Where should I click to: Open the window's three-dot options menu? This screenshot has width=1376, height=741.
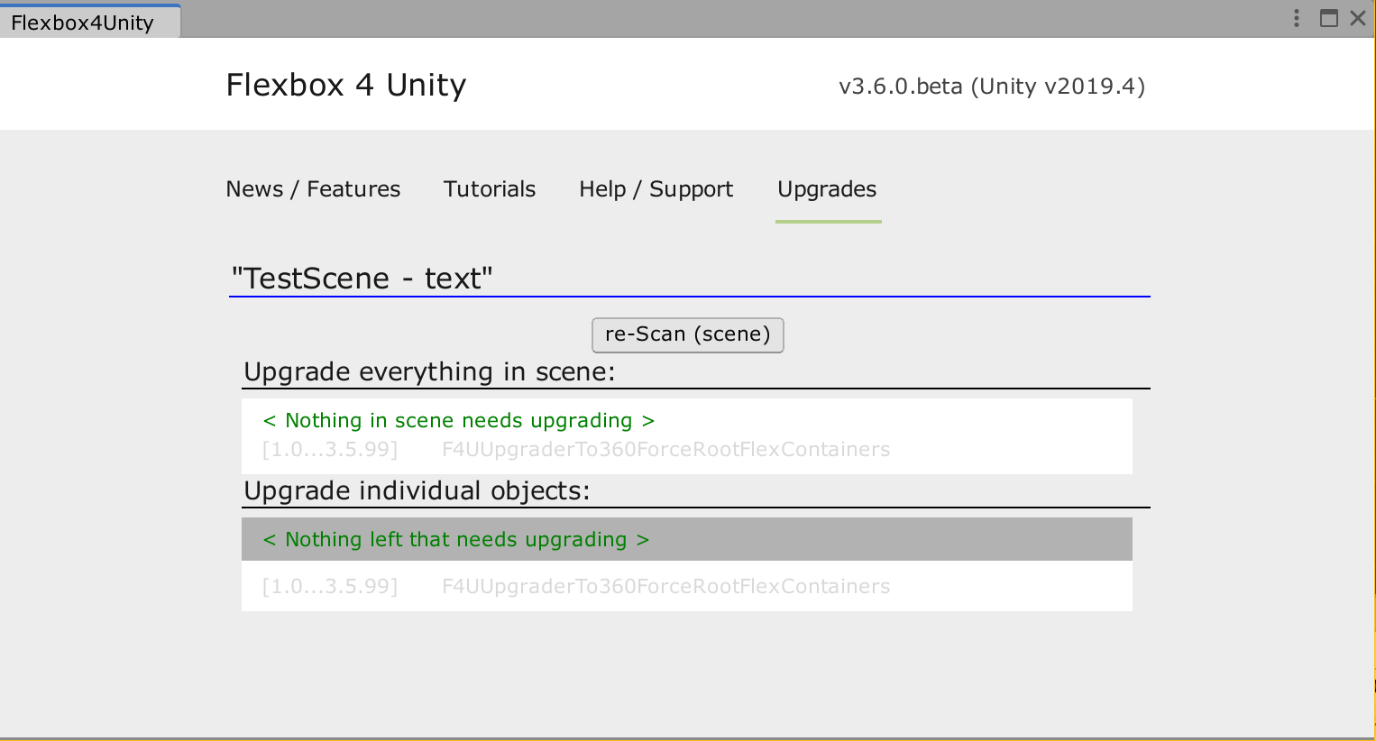[1297, 18]
